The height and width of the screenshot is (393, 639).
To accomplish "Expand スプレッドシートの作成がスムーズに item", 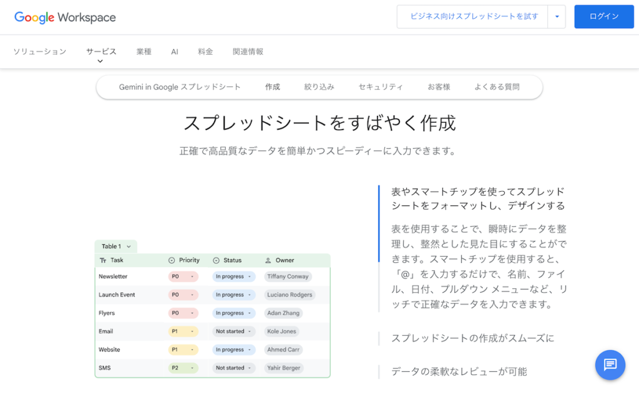I will [473, 338].
